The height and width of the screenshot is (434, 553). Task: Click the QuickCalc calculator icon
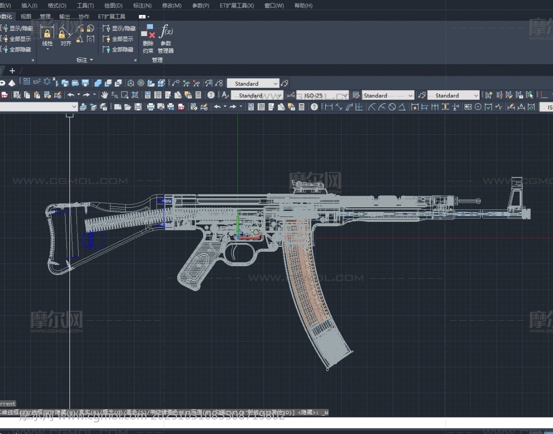point(198,95)
